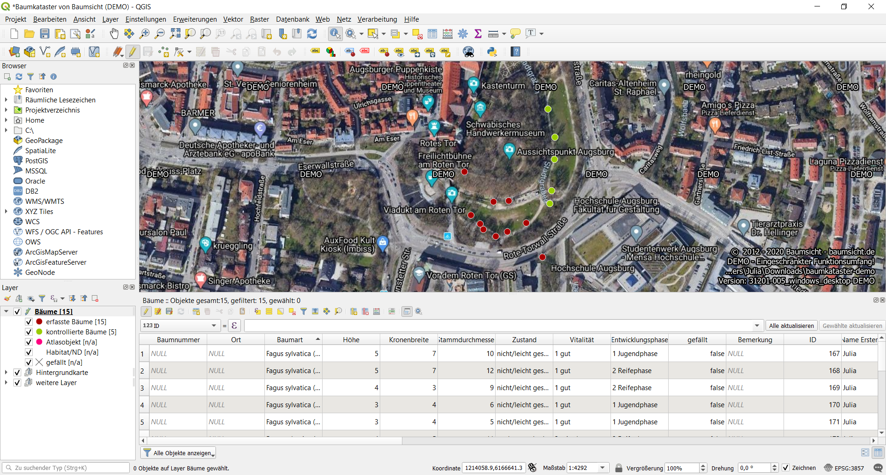Select the Pan Map hand tool
The height and width of the screenshot is (475, 886).
114,34
